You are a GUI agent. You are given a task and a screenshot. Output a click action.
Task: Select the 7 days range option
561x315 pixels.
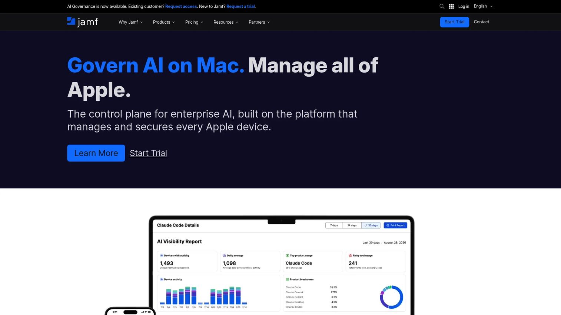(334, 225)
